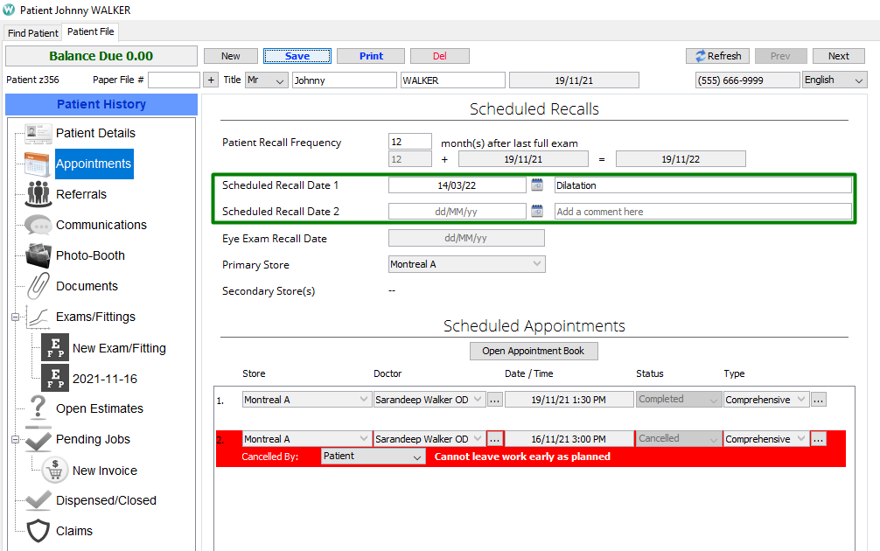Click Pending Jobs checkmark icon
Image resolution: width=880 pixels, height=551 pixels.
pos(38,439)
